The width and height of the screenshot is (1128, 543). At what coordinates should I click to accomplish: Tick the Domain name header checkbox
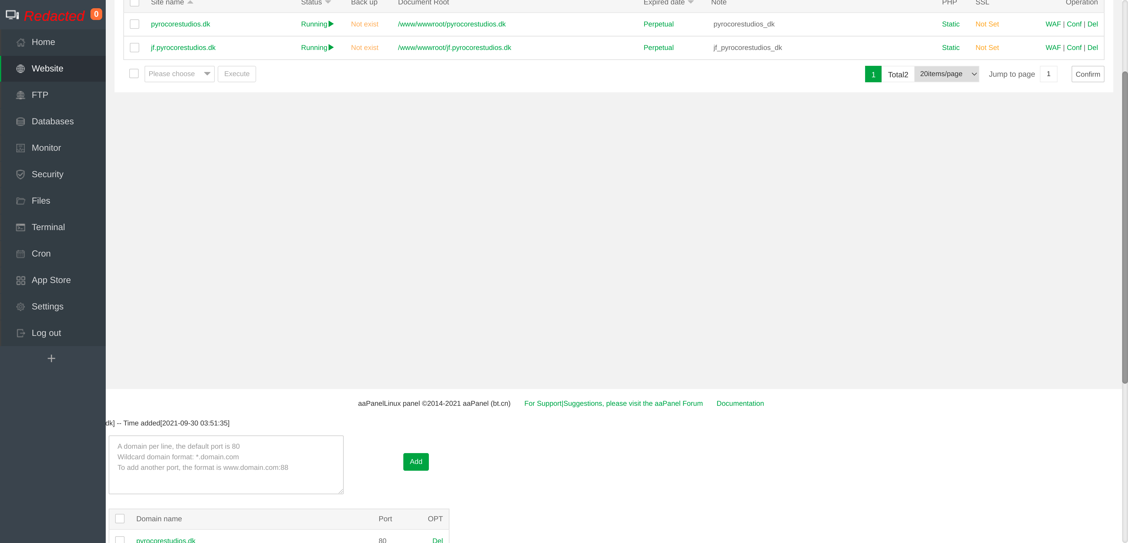120,519
